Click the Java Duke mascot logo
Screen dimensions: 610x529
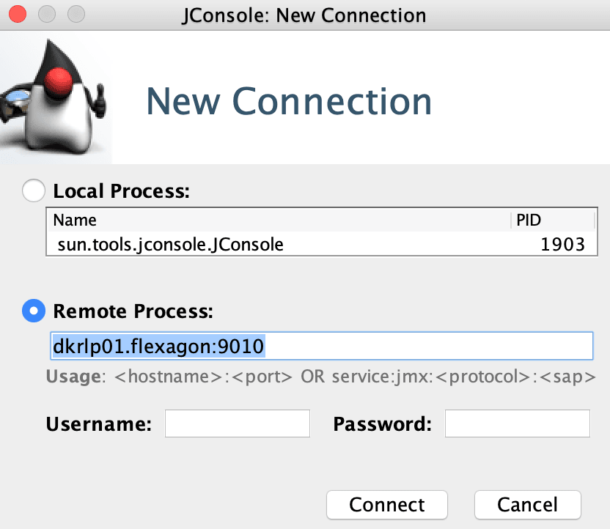(54, 97)
